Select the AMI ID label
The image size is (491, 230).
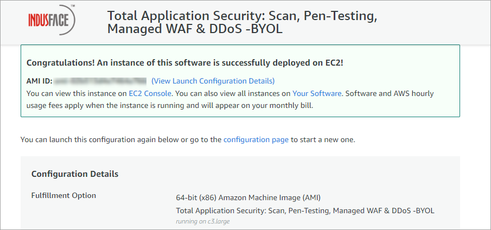pyautogui.click(x=40, y=81)
